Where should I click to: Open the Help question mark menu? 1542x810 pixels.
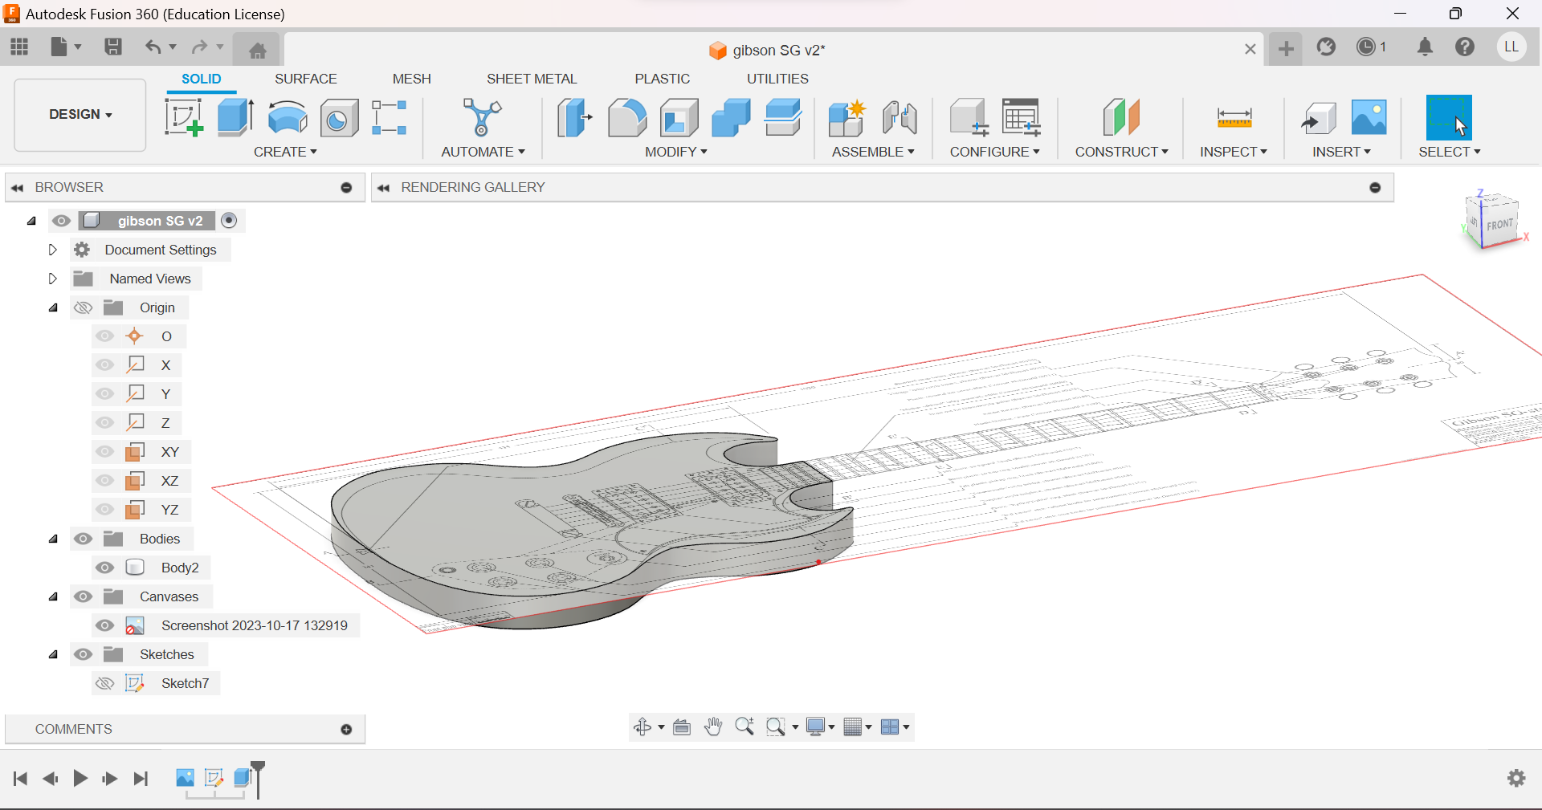(x=1465, y=47)
